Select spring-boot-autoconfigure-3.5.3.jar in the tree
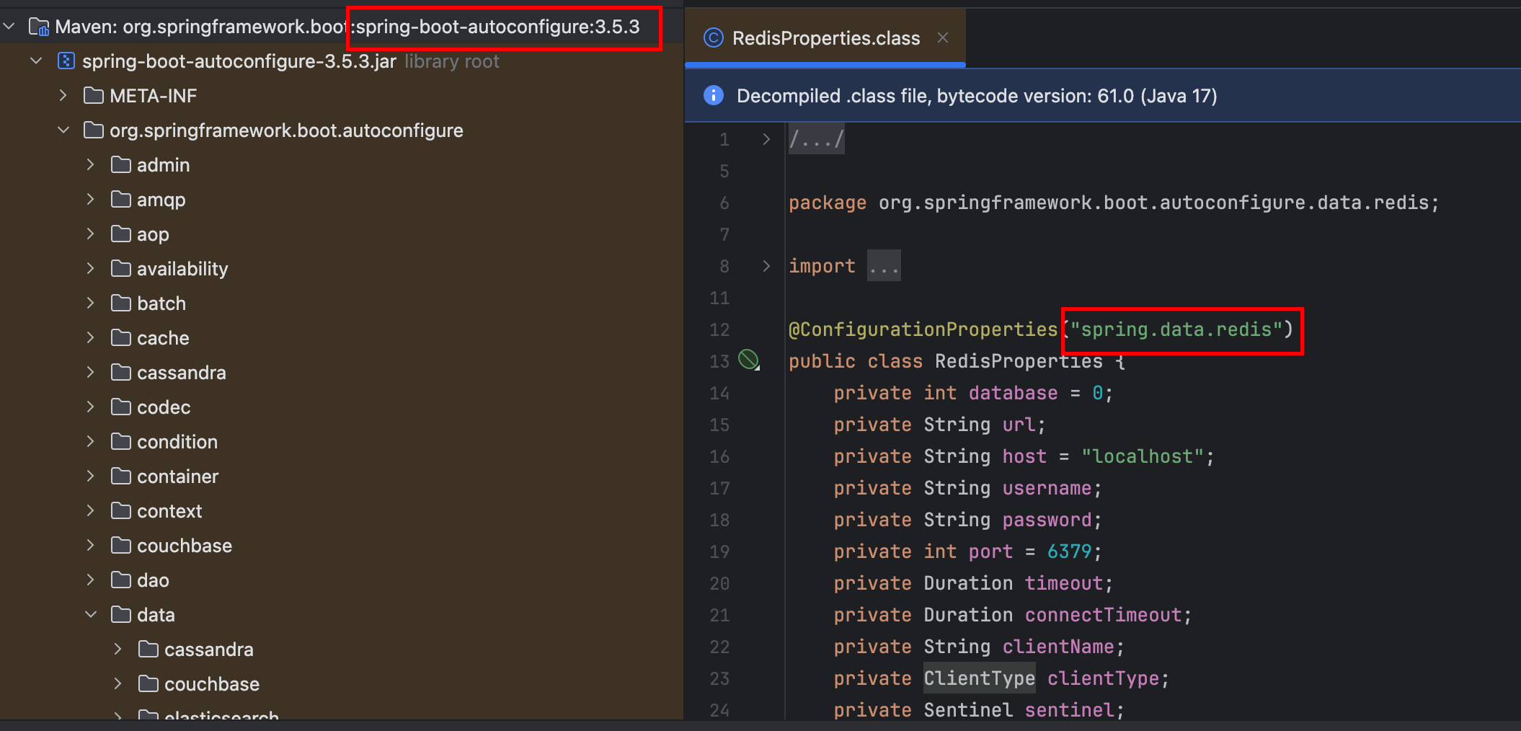The height and width of the screenshot is (731, 1521). 342,61
